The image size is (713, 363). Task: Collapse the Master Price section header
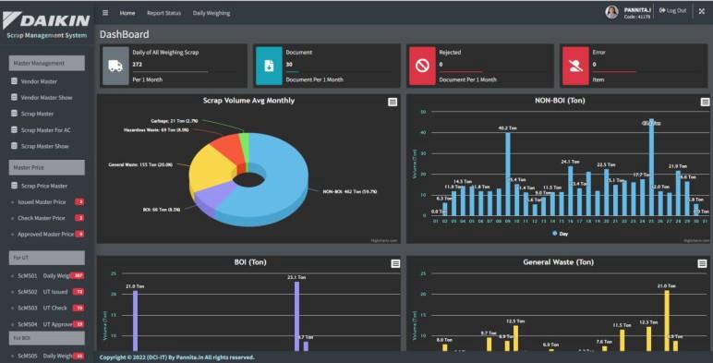47,167
